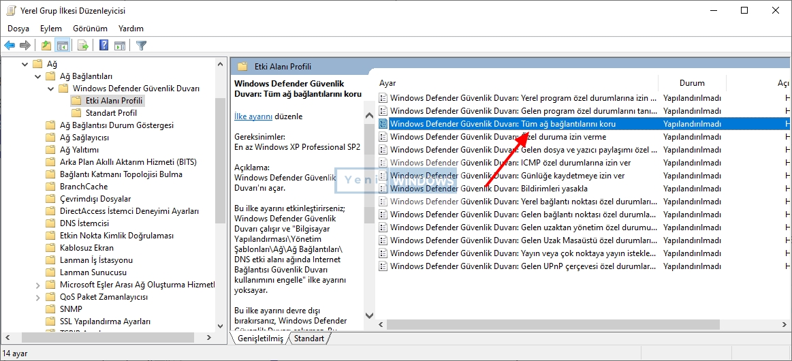Select 'Gelen dosya ve yazıcı paylaşımı özel' policy
The height and width of the screenshot is (361, 792).
click(584, 149)
